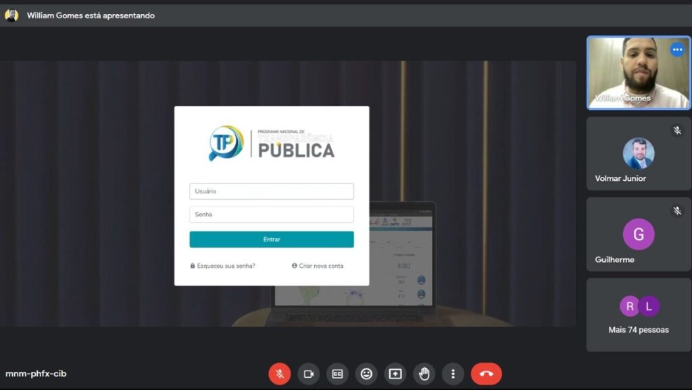The height and width of the screenshot is (390, 692).
Task: Click Volmar Junior's profile avatar
Action: (639, 153)
